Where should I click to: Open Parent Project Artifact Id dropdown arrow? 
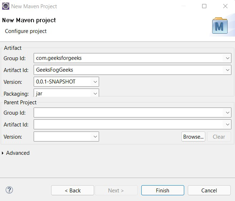(227, 124)
